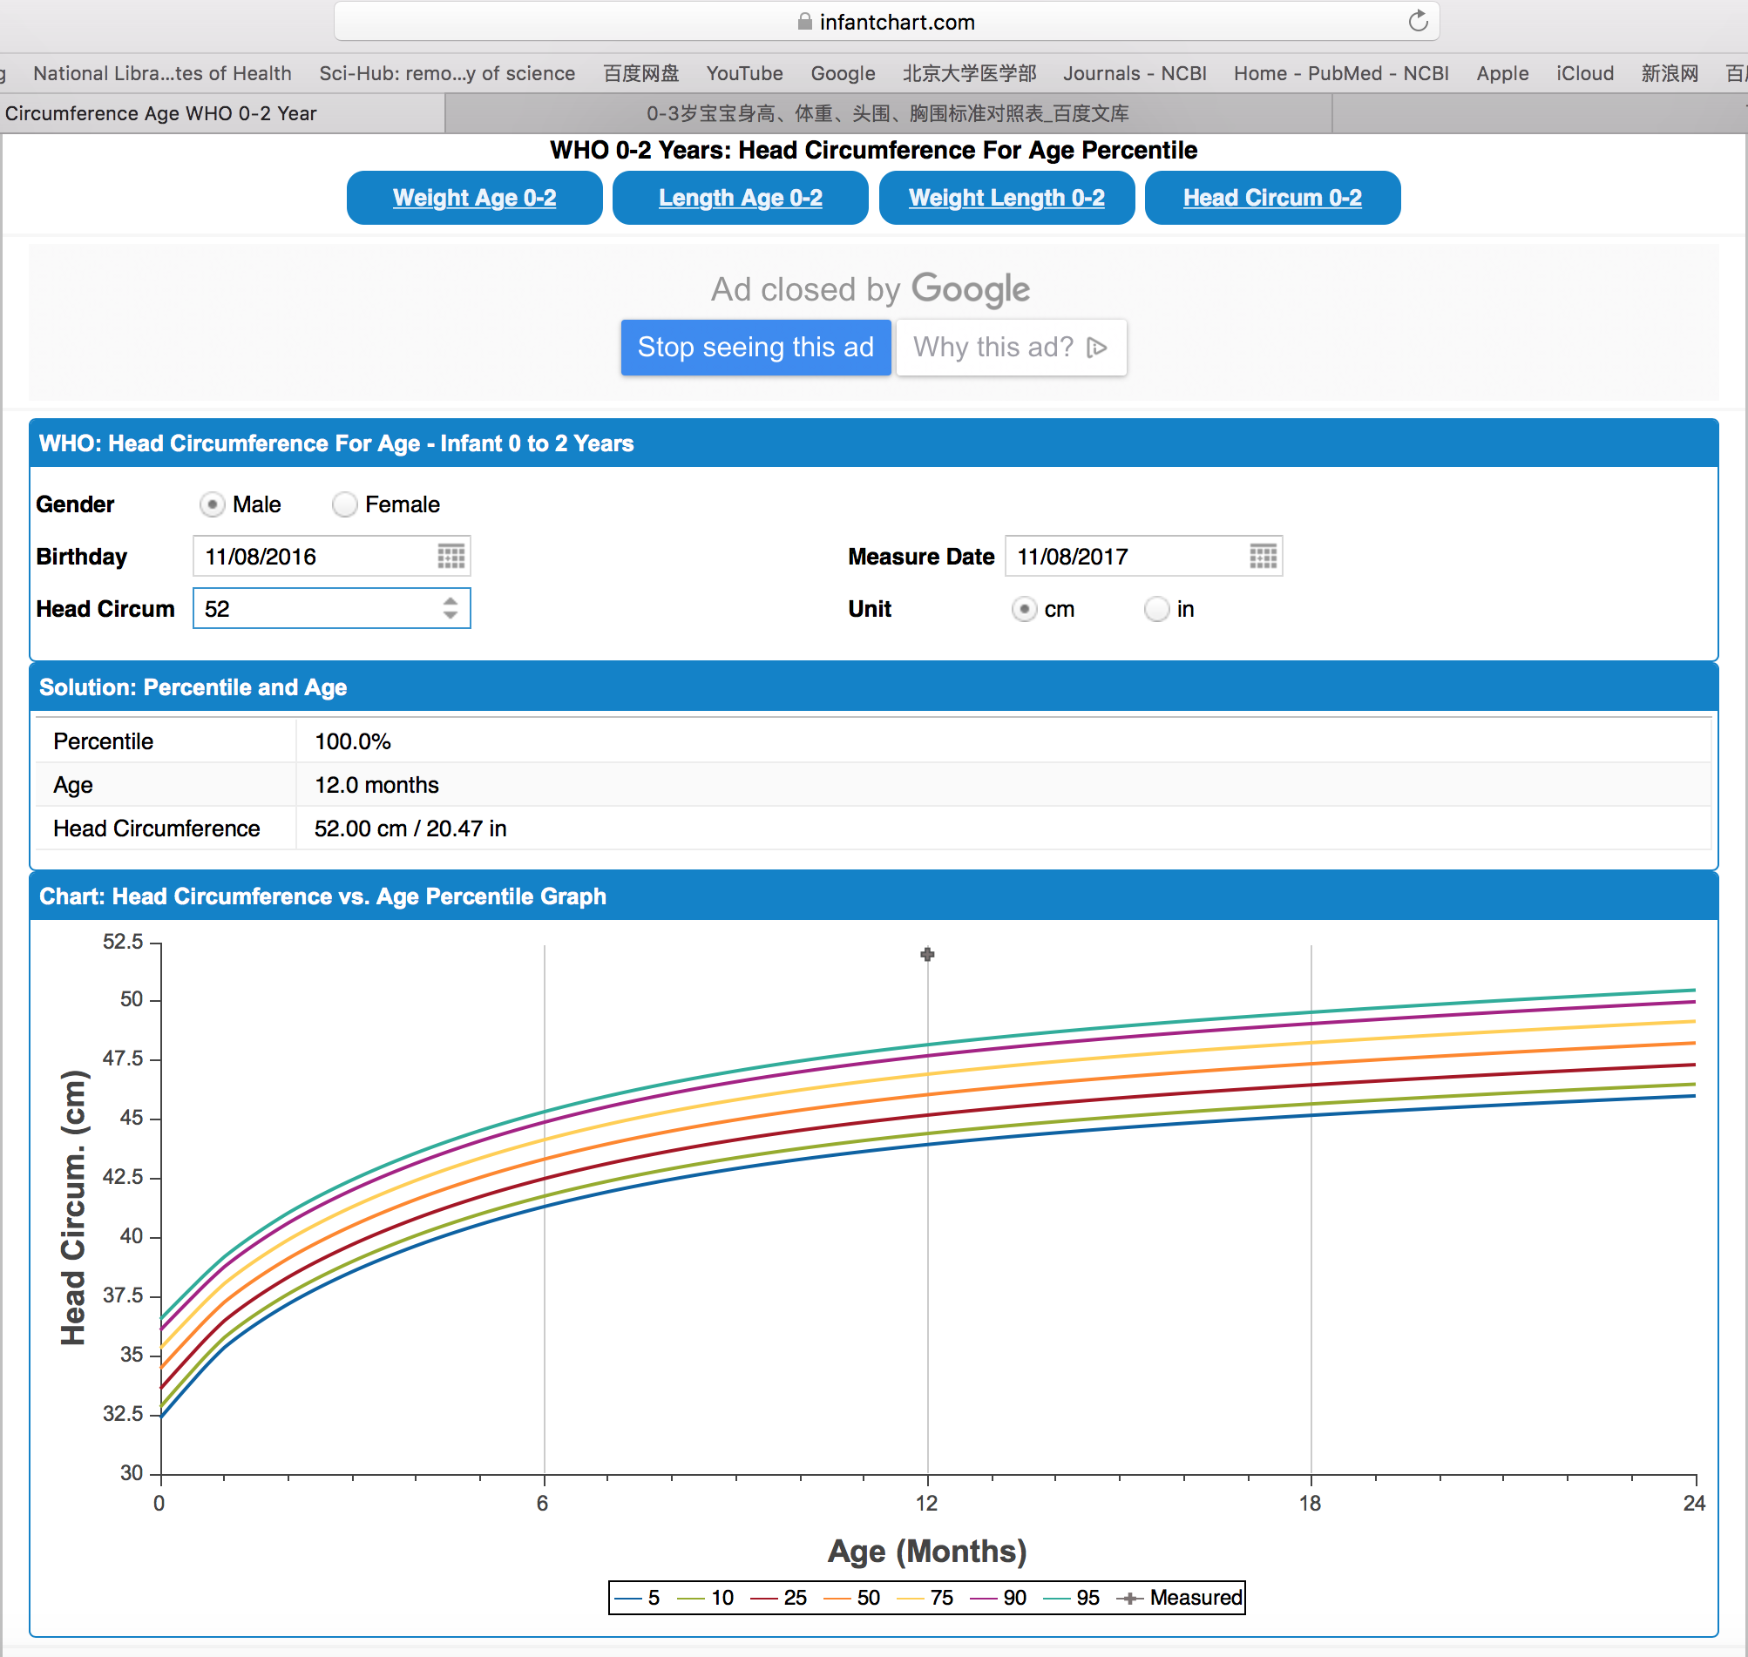The width and height of the screenshot is (1748, 1657).
Task: Click the 10th percentile legend swatch
Action: pyautogui.click(x=692, y=1598)
